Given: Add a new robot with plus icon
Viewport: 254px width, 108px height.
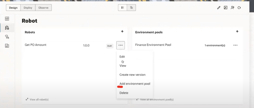Looking at the screenshot, I should tap(122, 32).
